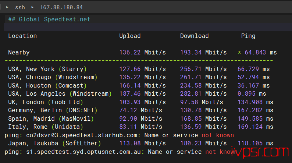Click the arrow before the IP address
This screenshot has width=292, height=163.
pyautogui.click(x=32, y=7)
